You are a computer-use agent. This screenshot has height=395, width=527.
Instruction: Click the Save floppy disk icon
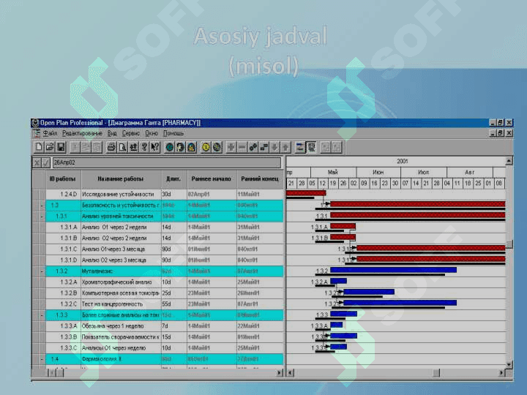pyautogui.click(x=61, y=147)
